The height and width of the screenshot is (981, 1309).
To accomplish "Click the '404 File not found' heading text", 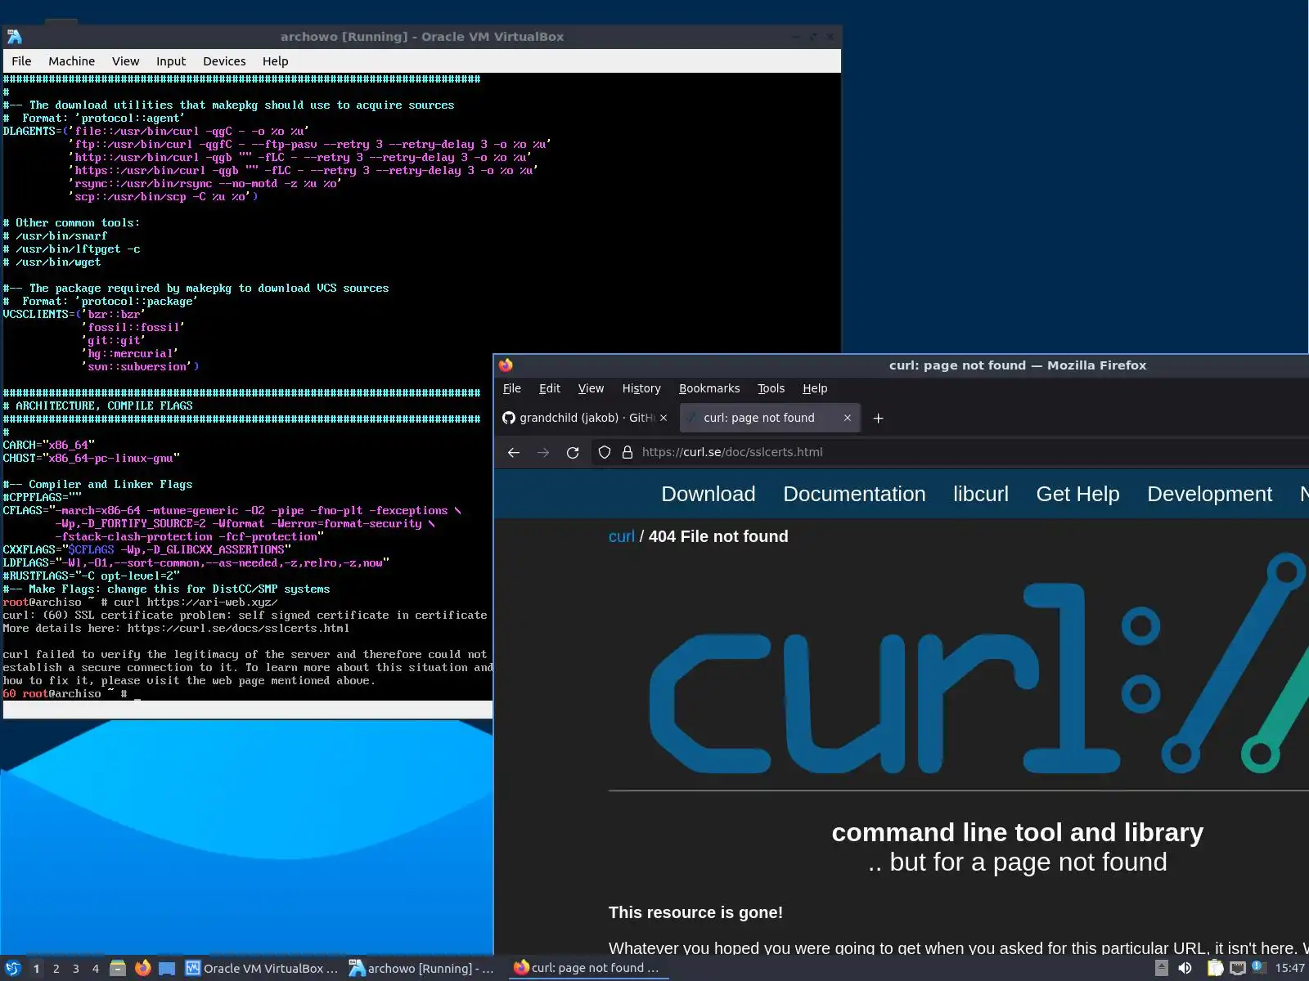I will 718,536.
